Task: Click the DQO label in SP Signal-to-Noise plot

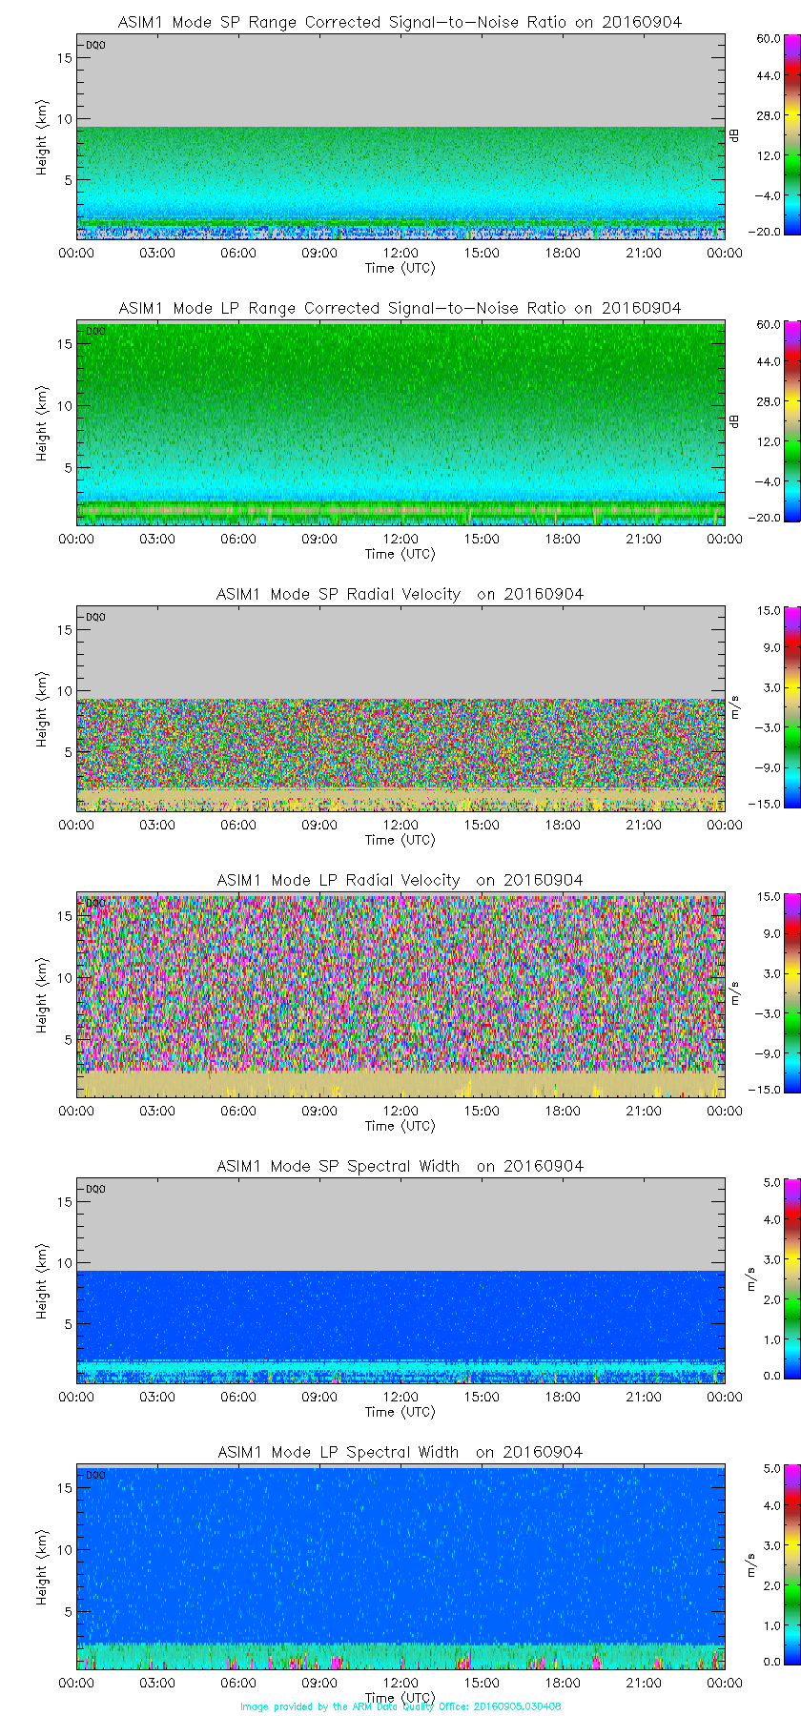Action: (x=95, y=45)
